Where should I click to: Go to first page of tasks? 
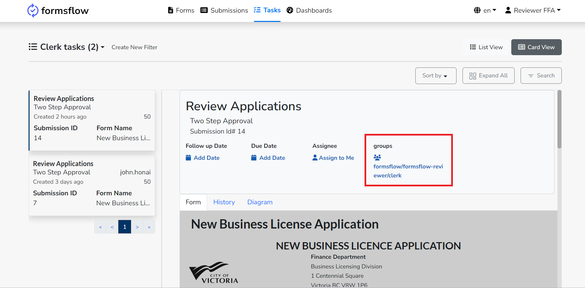(x=100, y=227)
